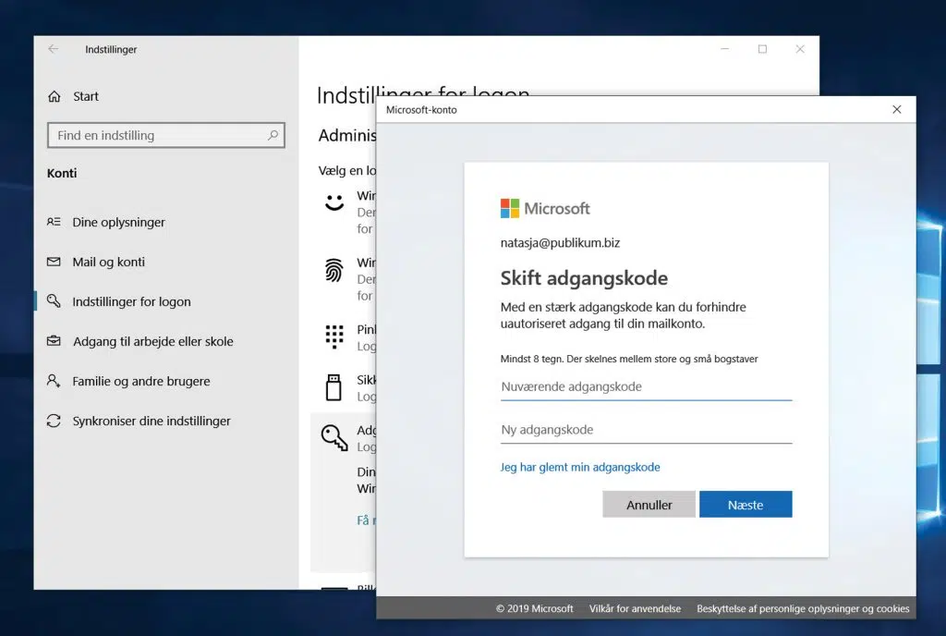Click Jeg har glemt min adgangskode link

tap(580, 467)
